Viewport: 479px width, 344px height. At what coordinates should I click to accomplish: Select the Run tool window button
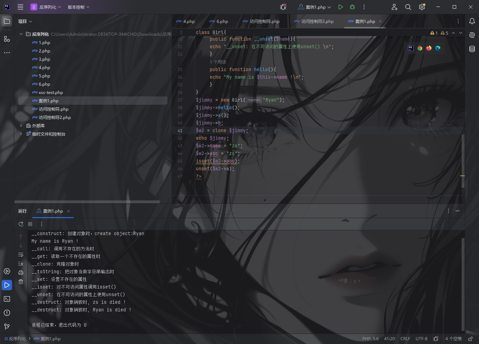pyautogui.click(x=7, y=285)
